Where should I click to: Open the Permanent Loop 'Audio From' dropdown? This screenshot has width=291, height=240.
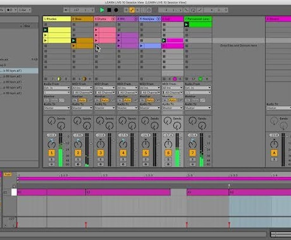click(198, 88)
